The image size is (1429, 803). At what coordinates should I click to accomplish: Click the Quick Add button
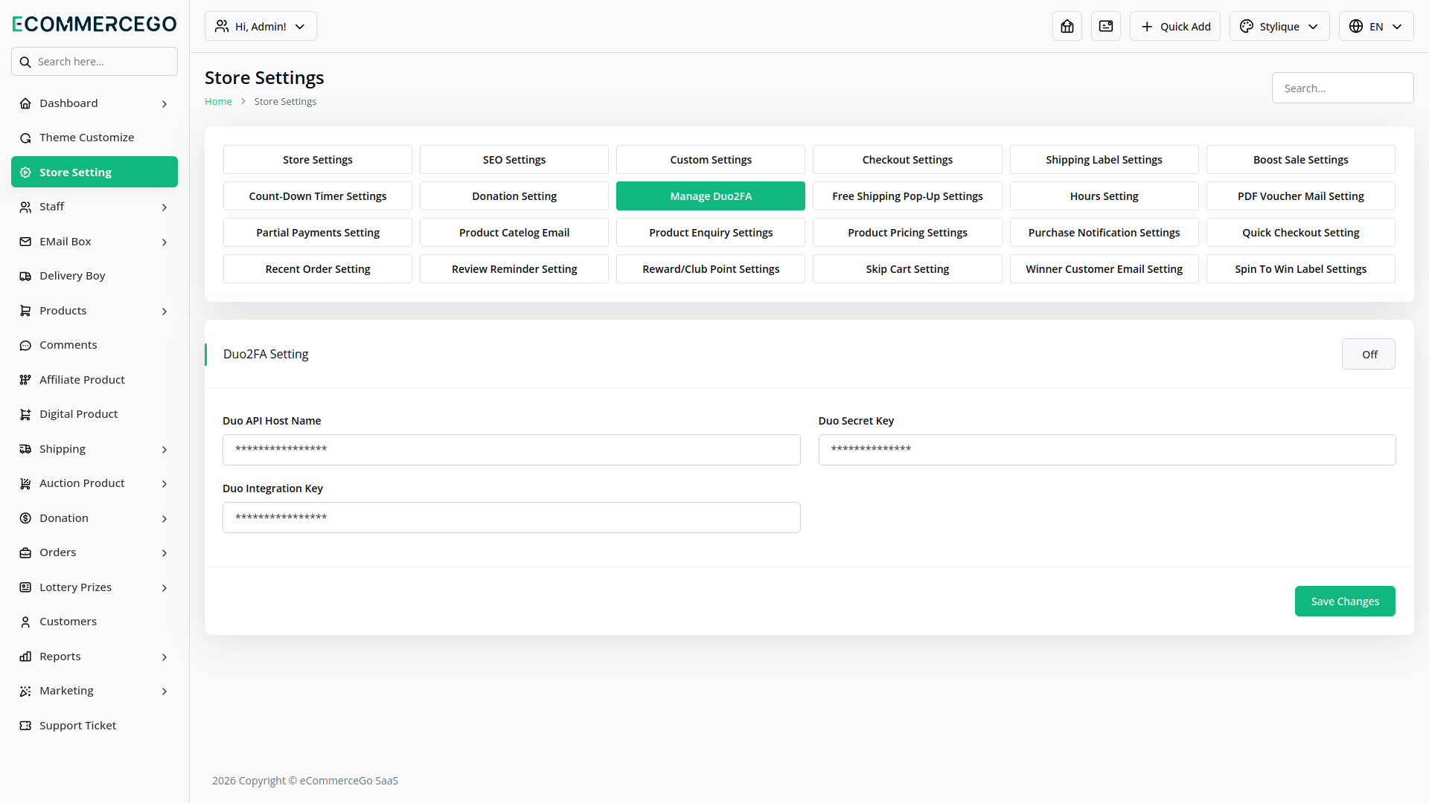pyautogui.click(x=1175, y=26)
